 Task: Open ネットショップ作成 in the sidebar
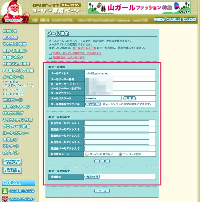pos(17,120)
